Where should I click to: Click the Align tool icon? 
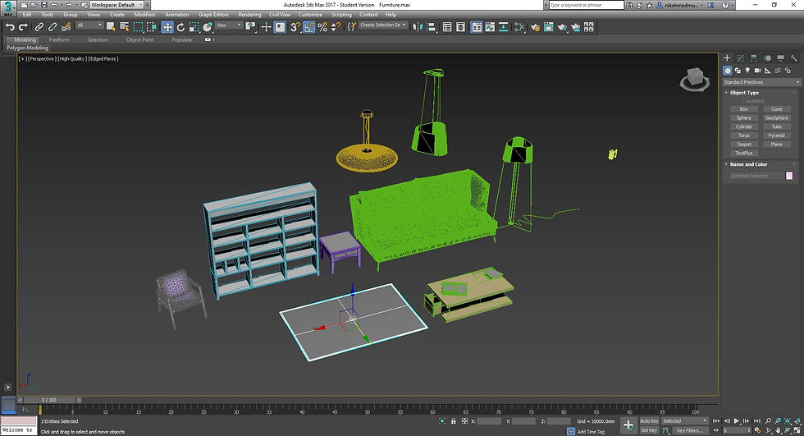coord(432,26)
